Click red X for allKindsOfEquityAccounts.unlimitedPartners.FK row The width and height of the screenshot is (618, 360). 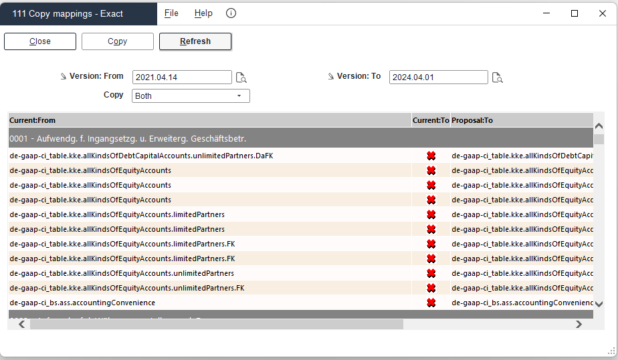coord(431,288)
